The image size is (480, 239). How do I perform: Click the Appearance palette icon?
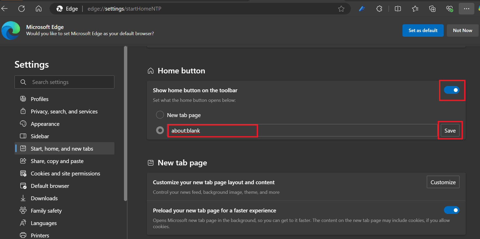pyautogui.click(x=23, y=124)
